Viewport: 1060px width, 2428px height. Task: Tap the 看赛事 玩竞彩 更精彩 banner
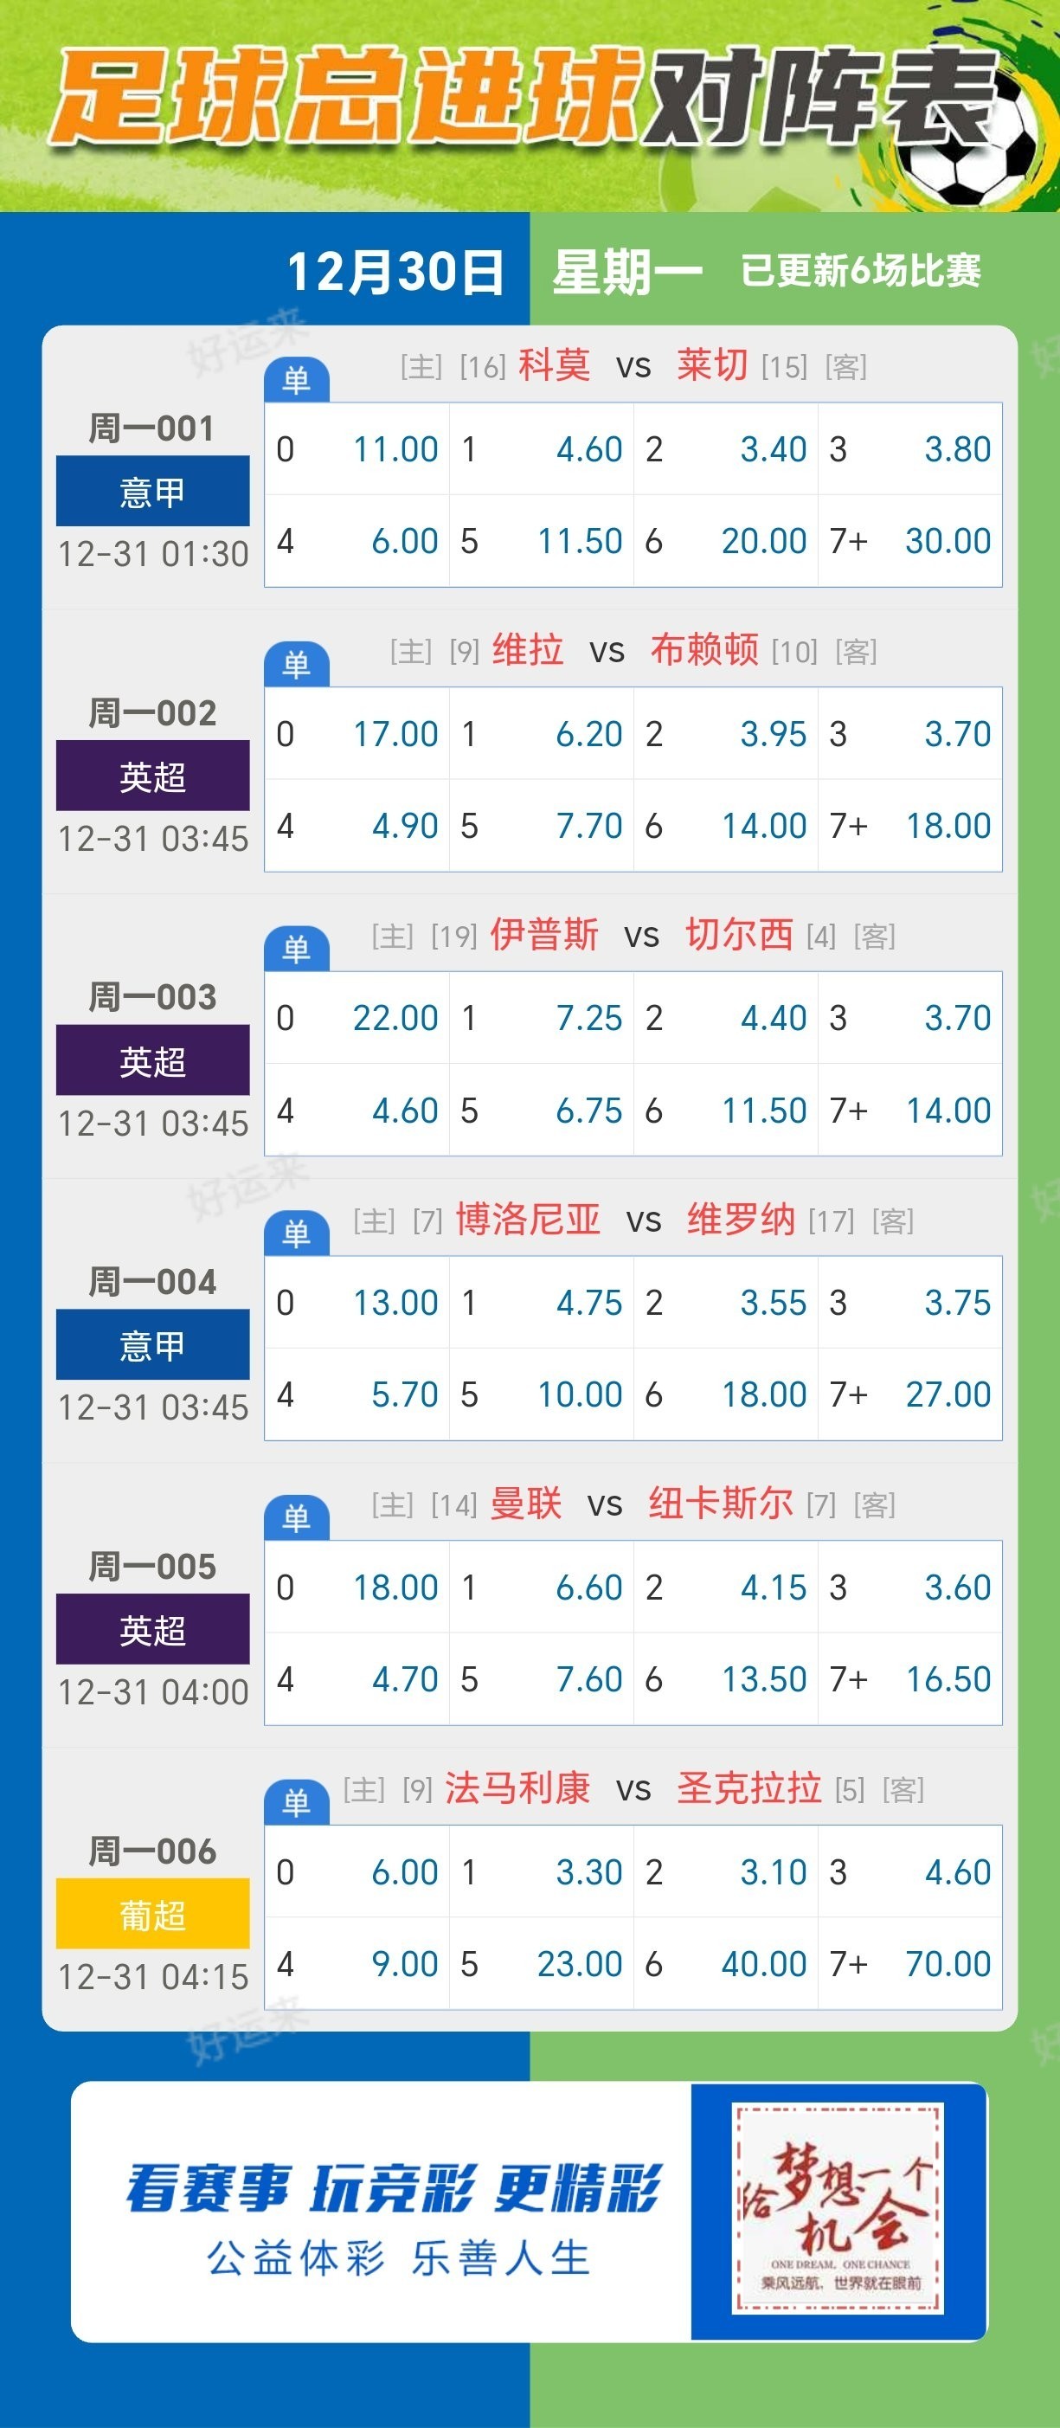[395, 2187]
